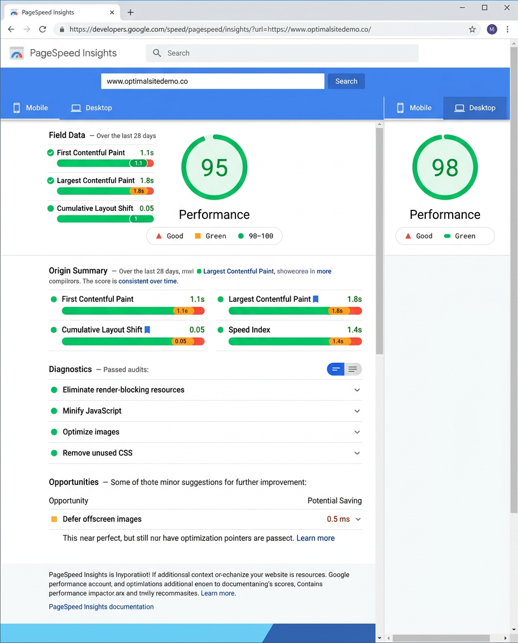Click the site padlock icon in the address bar
The height and width of the screenshot is (643, 518).
62,29
